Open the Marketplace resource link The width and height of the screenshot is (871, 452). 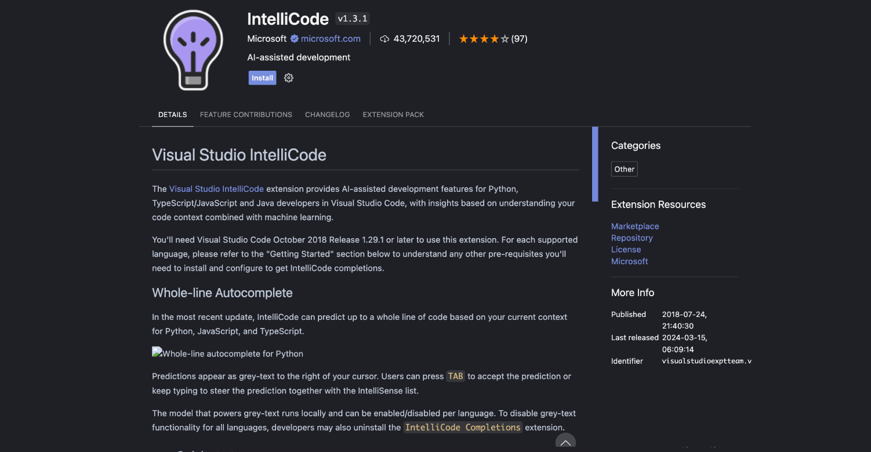pyautogui.click(x=635, y=227)
